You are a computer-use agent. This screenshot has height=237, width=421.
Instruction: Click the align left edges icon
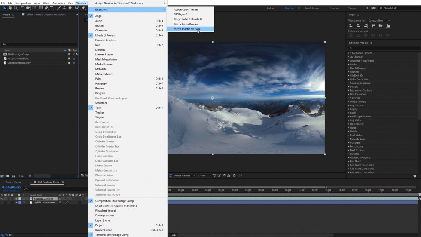pos(351,26)
